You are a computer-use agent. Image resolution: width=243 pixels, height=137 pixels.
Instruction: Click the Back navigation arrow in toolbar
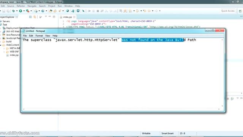tap(149, 11)
